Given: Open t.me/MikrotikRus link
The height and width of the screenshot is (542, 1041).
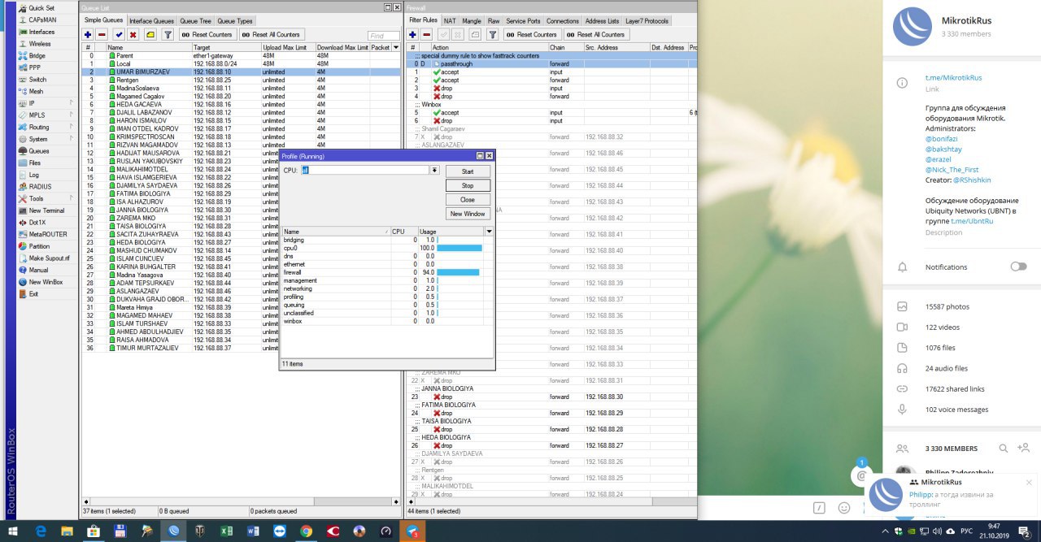Looking at the screenshot, I should [953, 77].
